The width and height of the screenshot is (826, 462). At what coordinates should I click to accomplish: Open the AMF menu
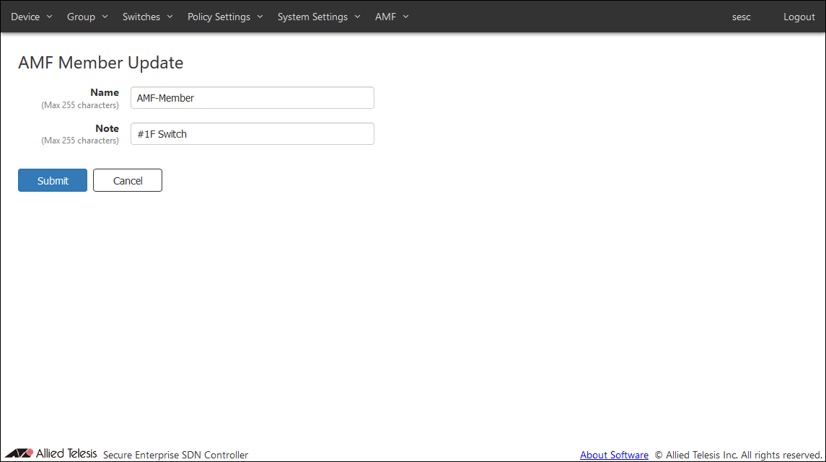click(x=385, y=17)
